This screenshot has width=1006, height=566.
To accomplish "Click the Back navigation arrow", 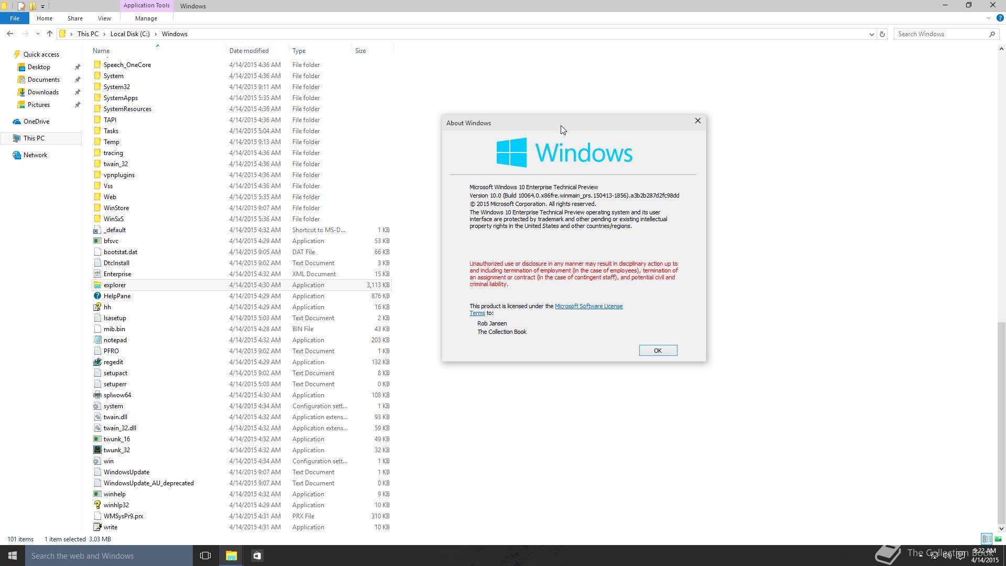I will click(x=10, y=34).
